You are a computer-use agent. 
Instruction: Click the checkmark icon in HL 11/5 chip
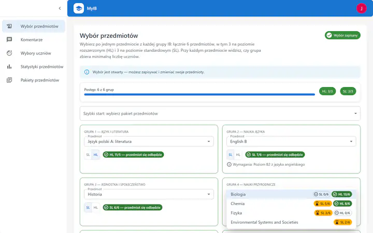pyautogui.click(x=106, y=154)
